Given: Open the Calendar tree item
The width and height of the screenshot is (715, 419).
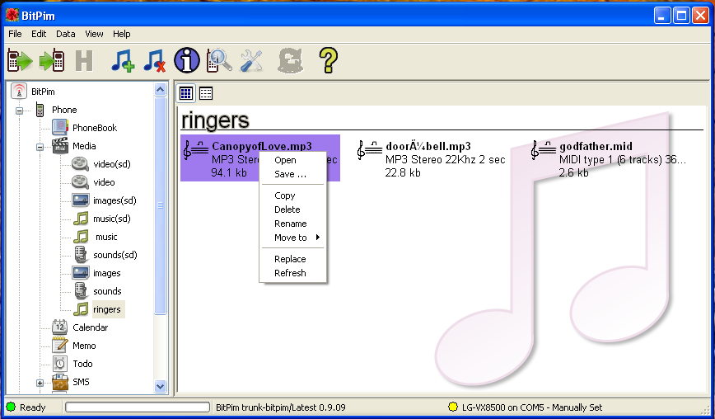Looking at the screenshot, I should 91,327.
